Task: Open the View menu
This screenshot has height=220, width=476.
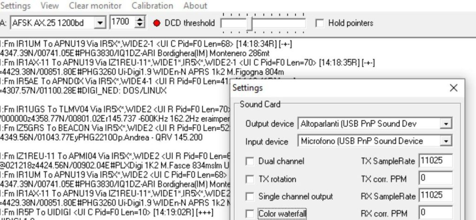Action: (x=50, y=6)
